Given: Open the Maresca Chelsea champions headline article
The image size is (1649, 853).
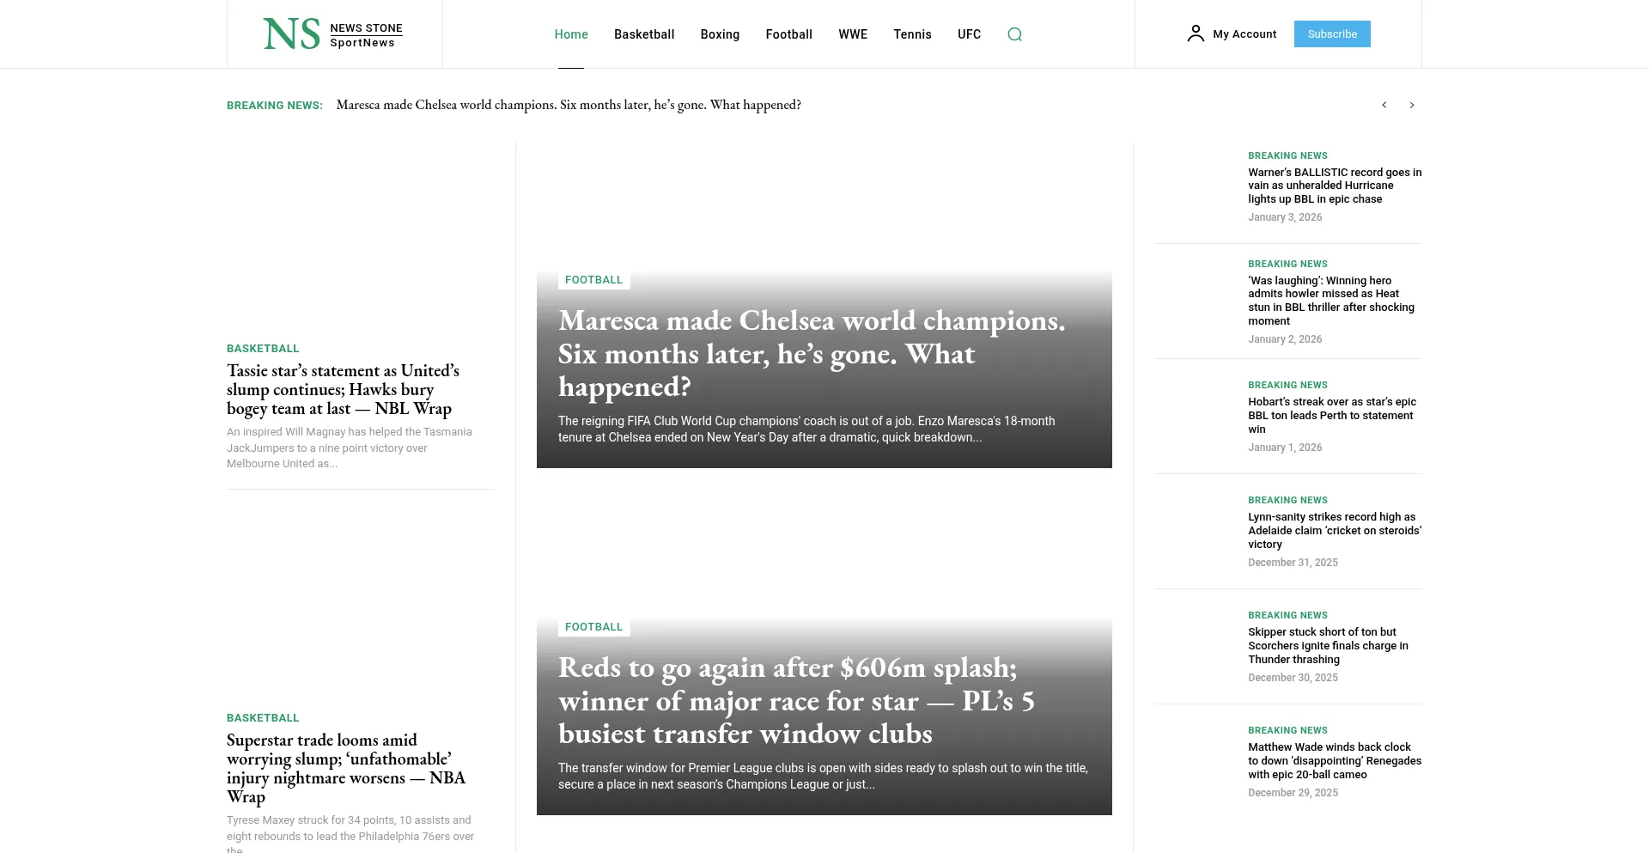Looking at the screenshot, I should (x=811, y=353).
